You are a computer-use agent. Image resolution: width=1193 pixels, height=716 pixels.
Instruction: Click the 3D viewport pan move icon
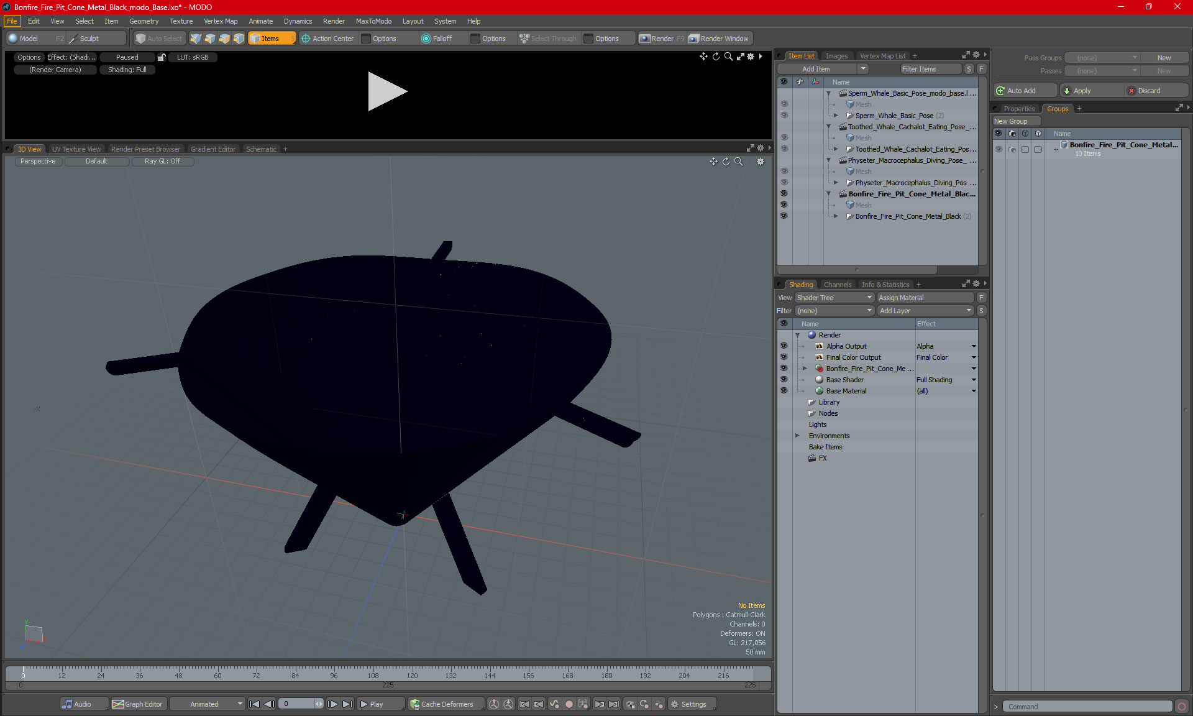(x=713, y=162)
